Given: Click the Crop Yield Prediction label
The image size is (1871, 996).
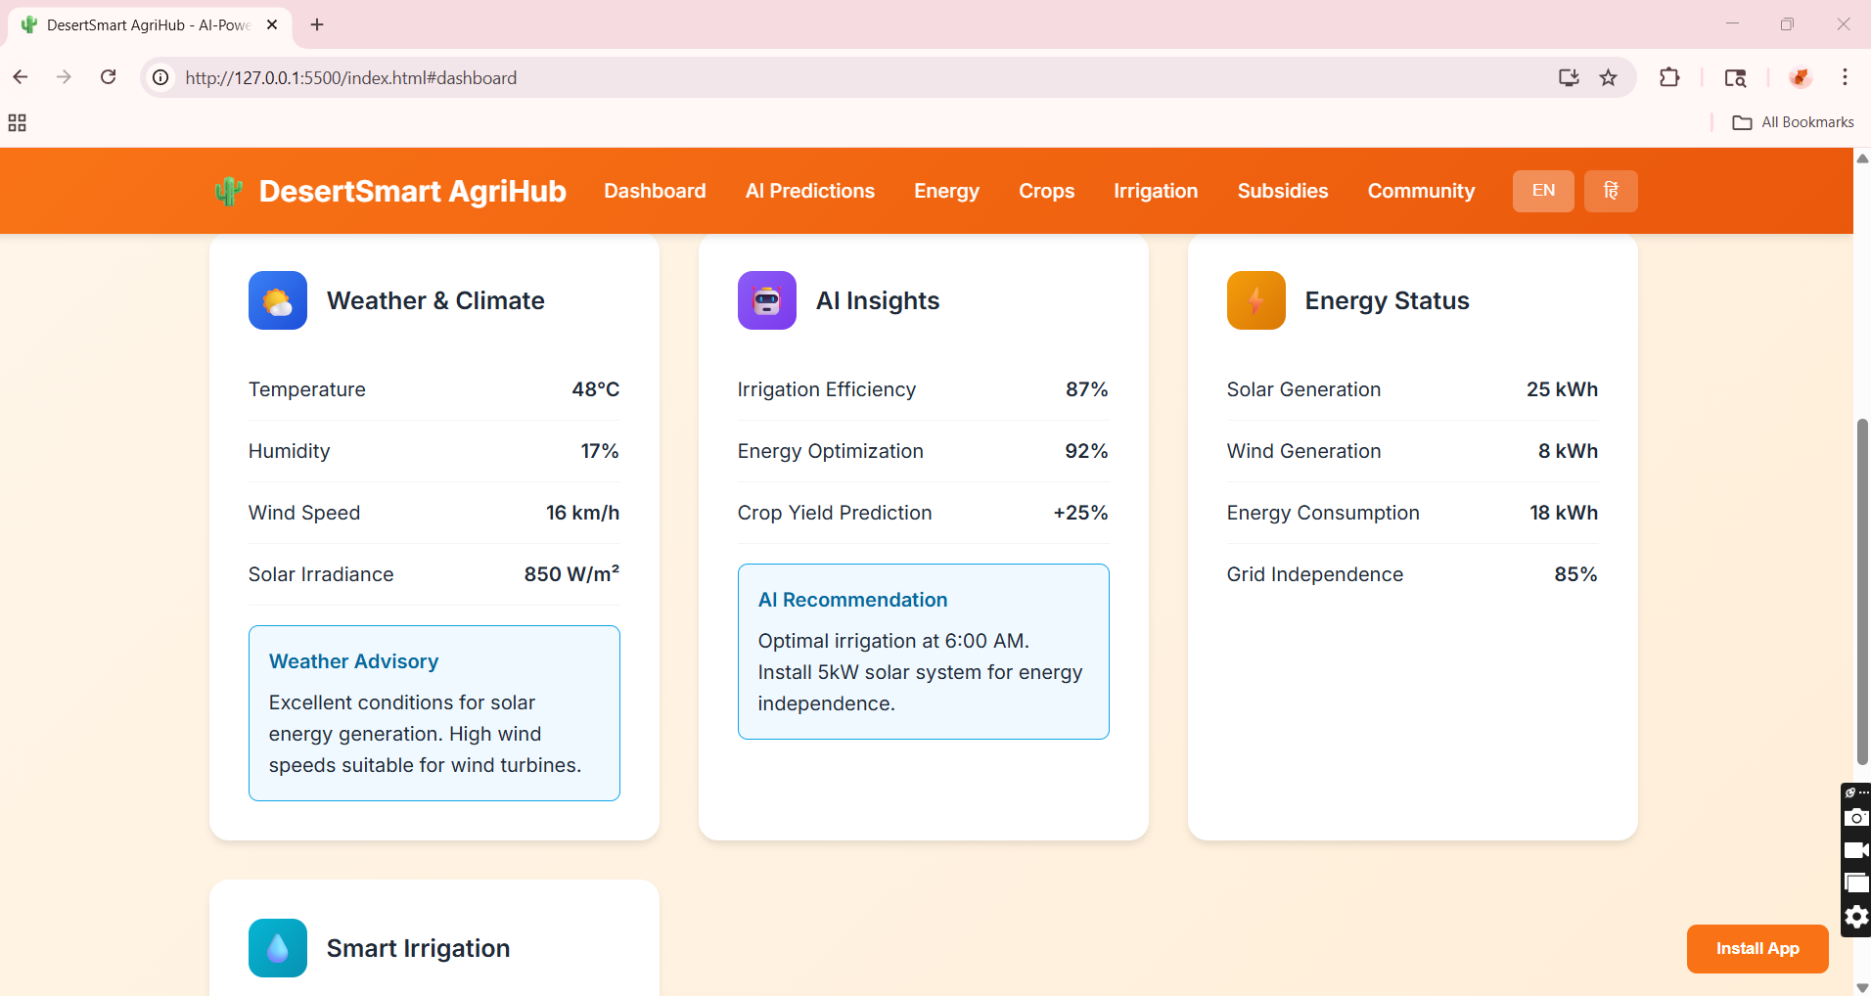Looking at the screenshot, I should tap(835, 513).
